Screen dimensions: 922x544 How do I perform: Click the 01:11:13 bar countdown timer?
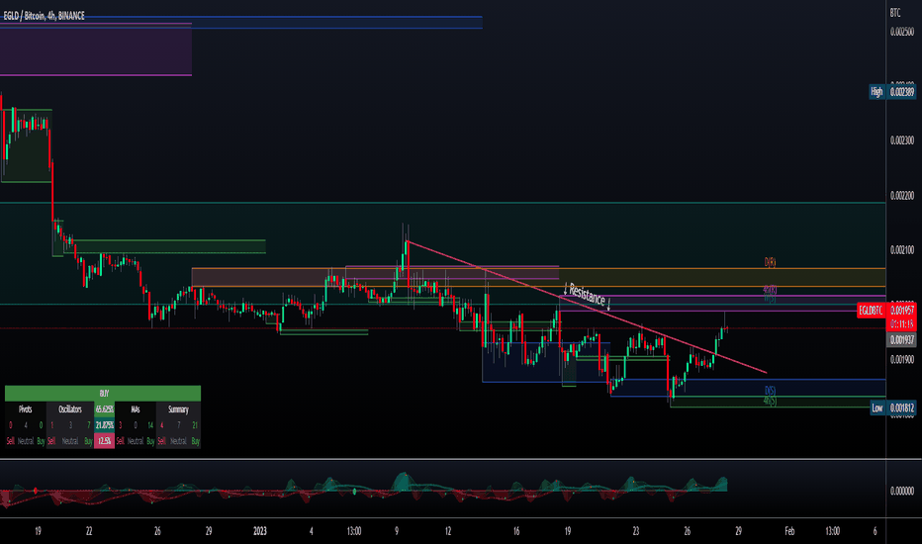tap(902, 323)
